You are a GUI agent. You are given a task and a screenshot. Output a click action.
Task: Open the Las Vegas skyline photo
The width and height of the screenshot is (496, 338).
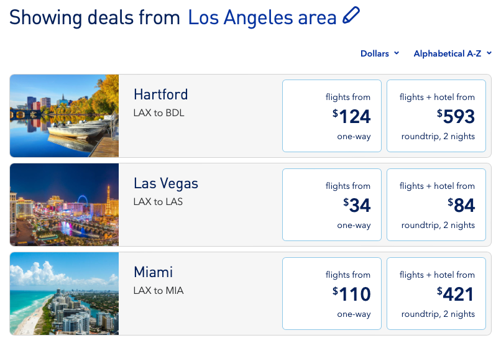pyautogui.click(x=64, y=204)
